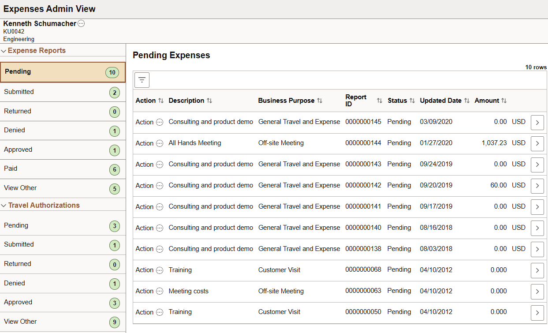This screenshot has width=548, height=333.
Task: Open the detail arrow for report 0000000144
Action: [537, 143]
